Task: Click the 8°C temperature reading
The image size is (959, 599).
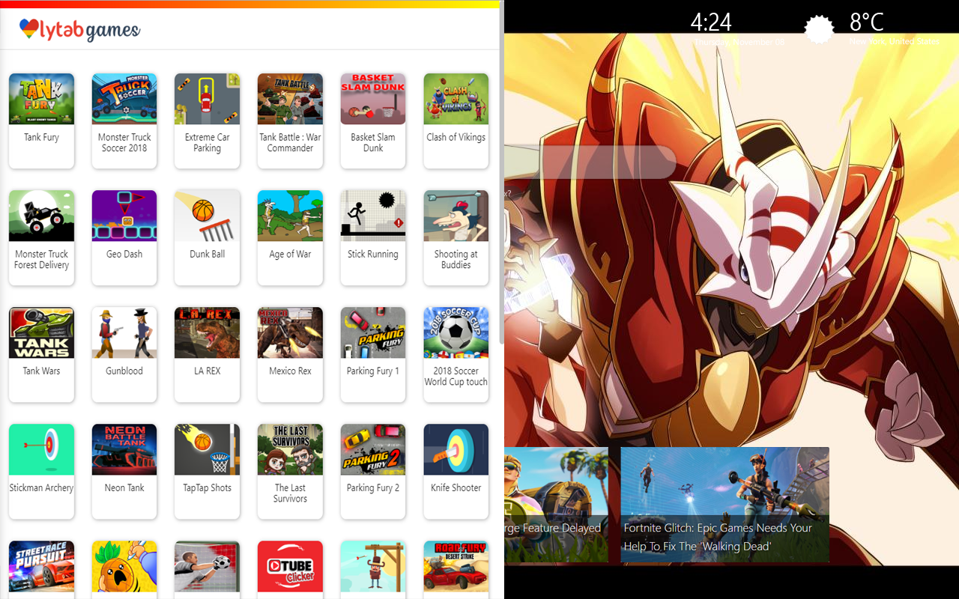Action: click(866, 22)
